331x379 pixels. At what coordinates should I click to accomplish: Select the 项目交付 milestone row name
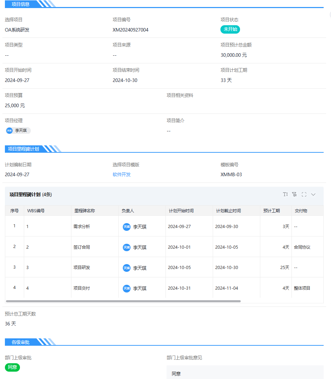pos(82,288)
